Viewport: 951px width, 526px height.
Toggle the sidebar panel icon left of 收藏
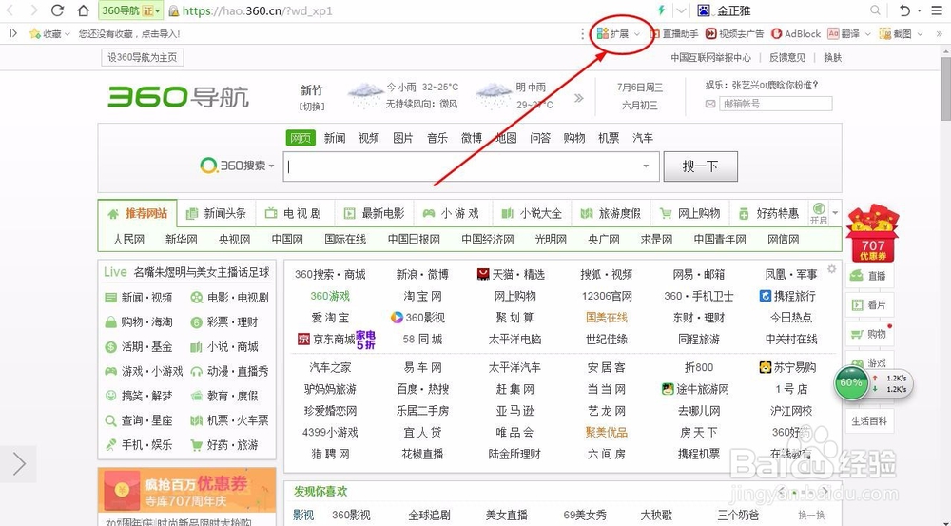(13, 34)
